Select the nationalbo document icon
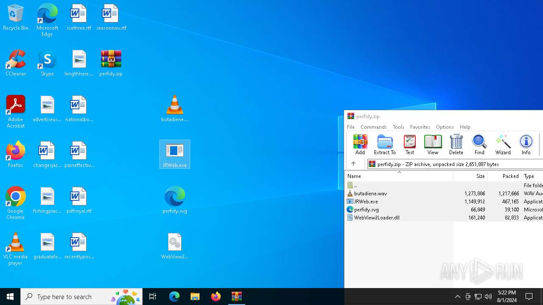The image size is (543, 305). pyautogui.click(x=79, y=109)
